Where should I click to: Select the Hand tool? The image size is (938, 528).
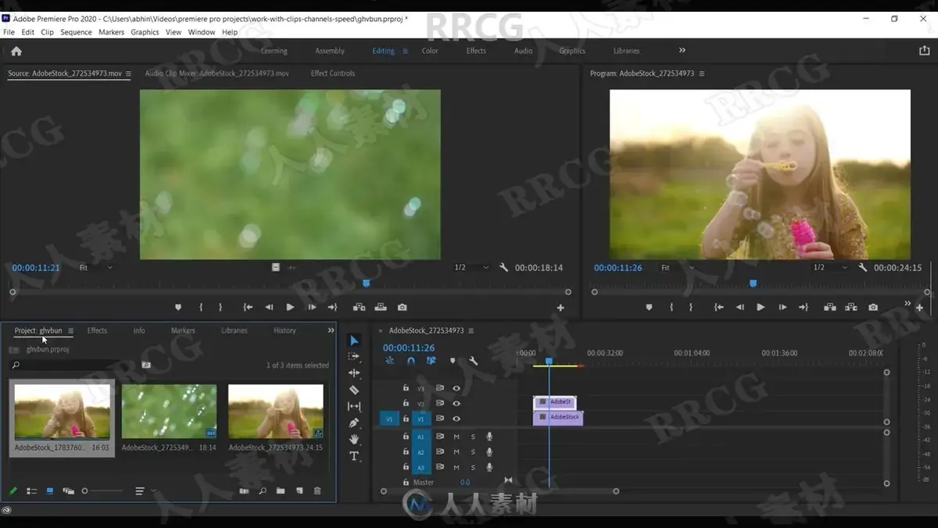click(354, 440)
